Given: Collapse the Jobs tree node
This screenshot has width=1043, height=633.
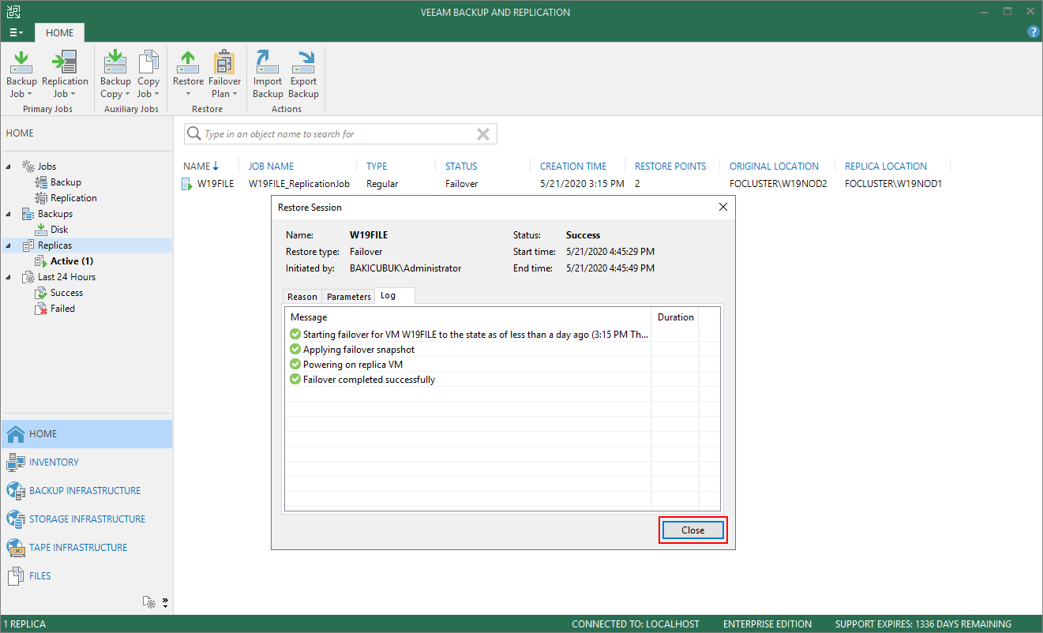Looking at the screenshot, I should [9, 167].
